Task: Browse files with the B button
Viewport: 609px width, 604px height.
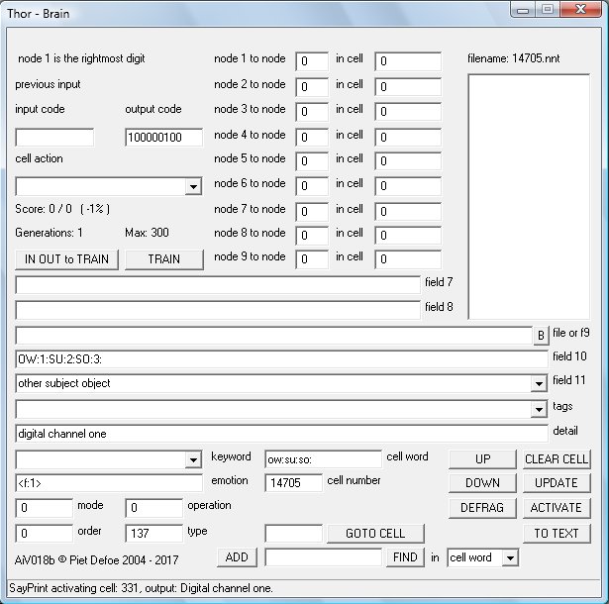Action: tap(541, 336)
